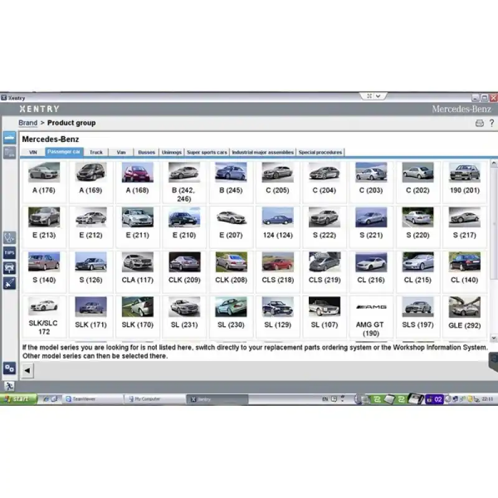Image resolution: width=498 pixels, height=498 pixels.
Task: Select the SL (231) model
Action: click(x=184, y=316)
